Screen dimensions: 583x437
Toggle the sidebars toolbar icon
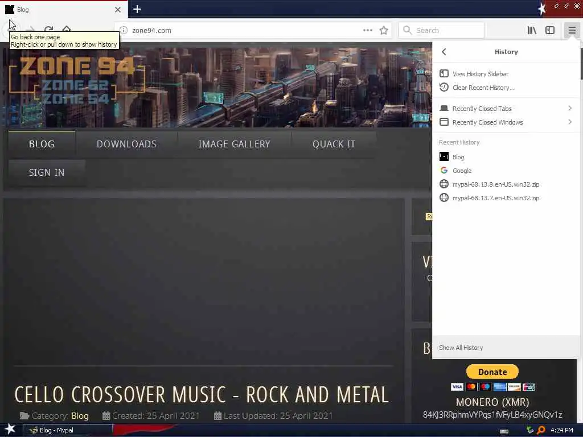[x=550, y=30]
